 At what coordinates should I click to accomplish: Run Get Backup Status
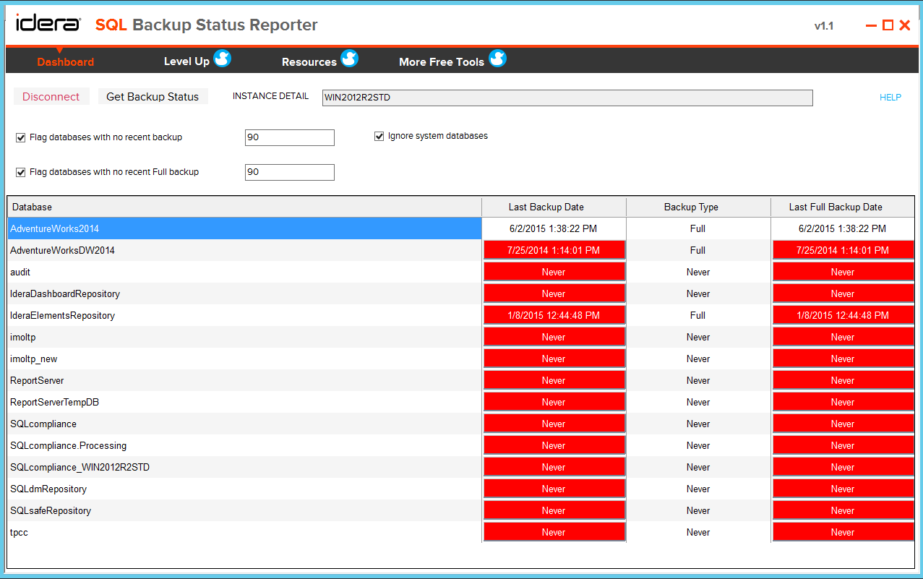(153, 96)
